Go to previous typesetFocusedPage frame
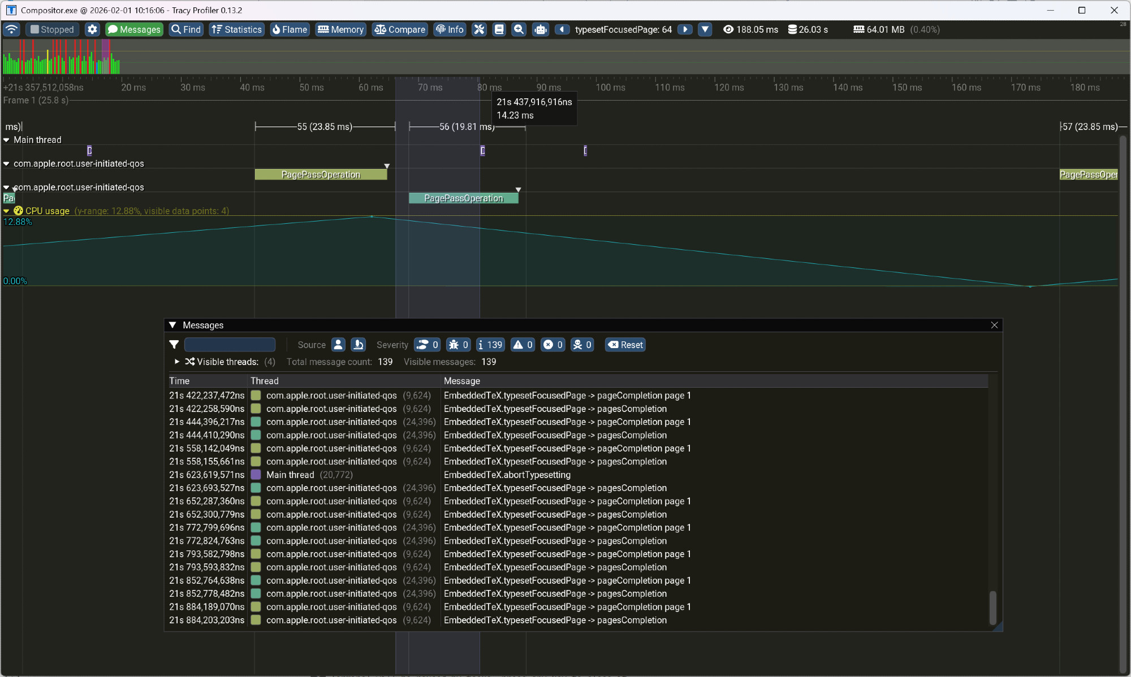The image size is (1131, 677). [x=562, y=29]
